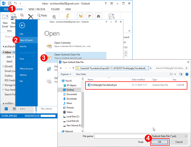191x147 pixels.
Task: Select the RSS Feeds folder
Action: pyautogui.click(x=10, y=80)
